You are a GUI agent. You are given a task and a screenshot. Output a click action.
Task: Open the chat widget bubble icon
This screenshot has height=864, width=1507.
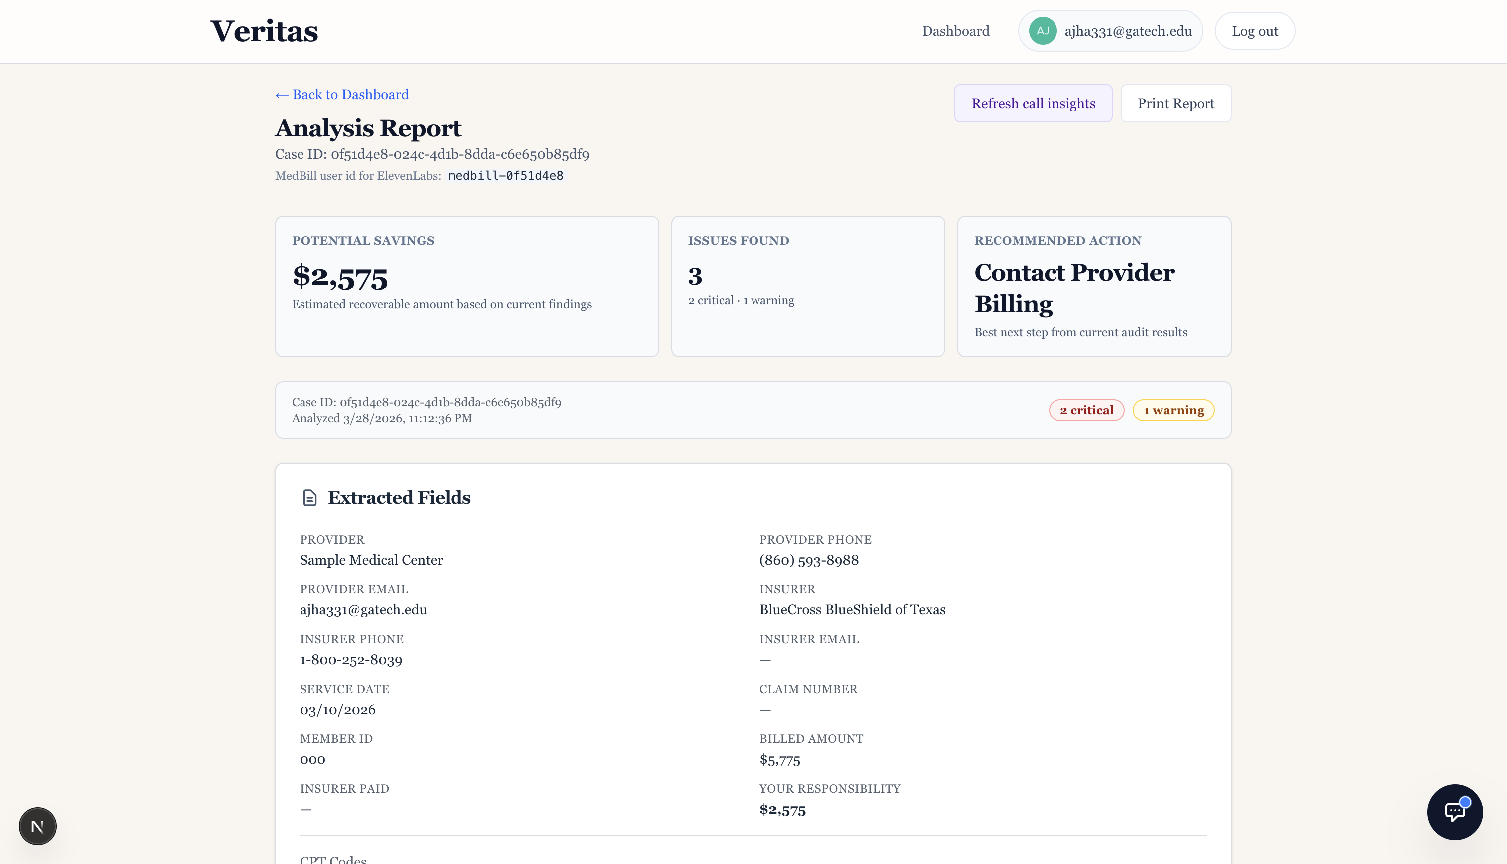(x=1454, y=812)
